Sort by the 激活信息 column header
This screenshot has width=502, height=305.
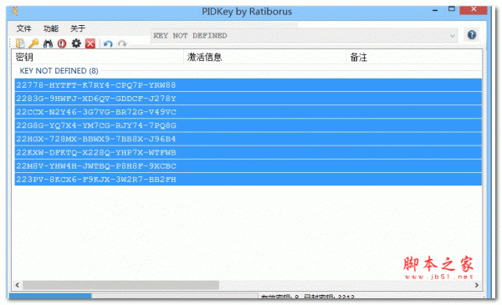click(x=265, y=57)
